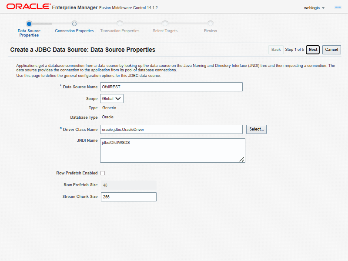Open the Data Source Properties step label
The image size is (348, 261).
point(29,33)
